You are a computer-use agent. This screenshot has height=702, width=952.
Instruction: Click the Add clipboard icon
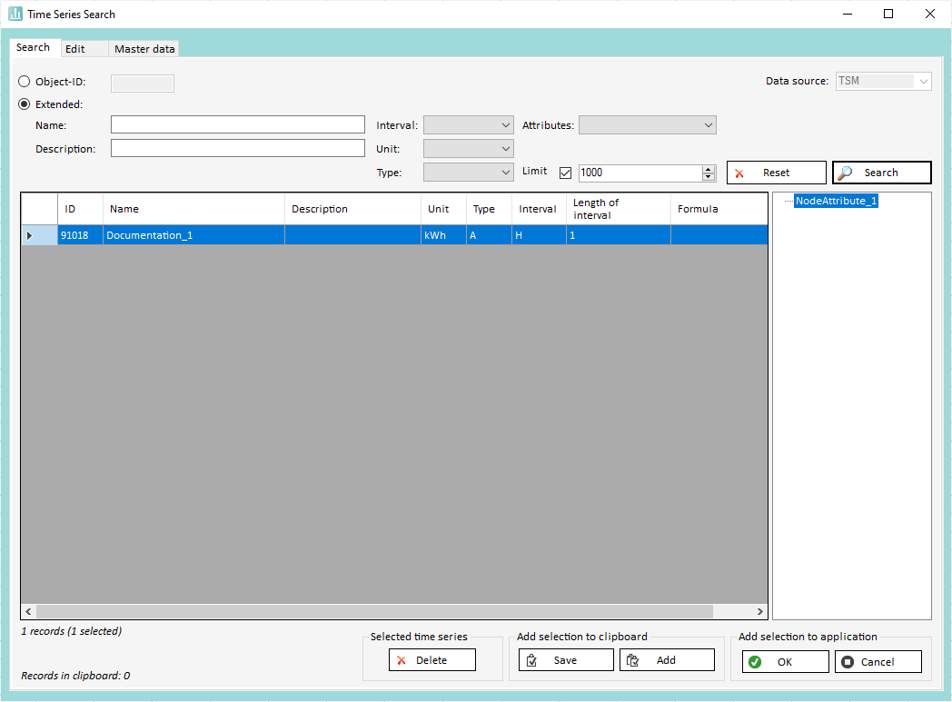(633, 660)
